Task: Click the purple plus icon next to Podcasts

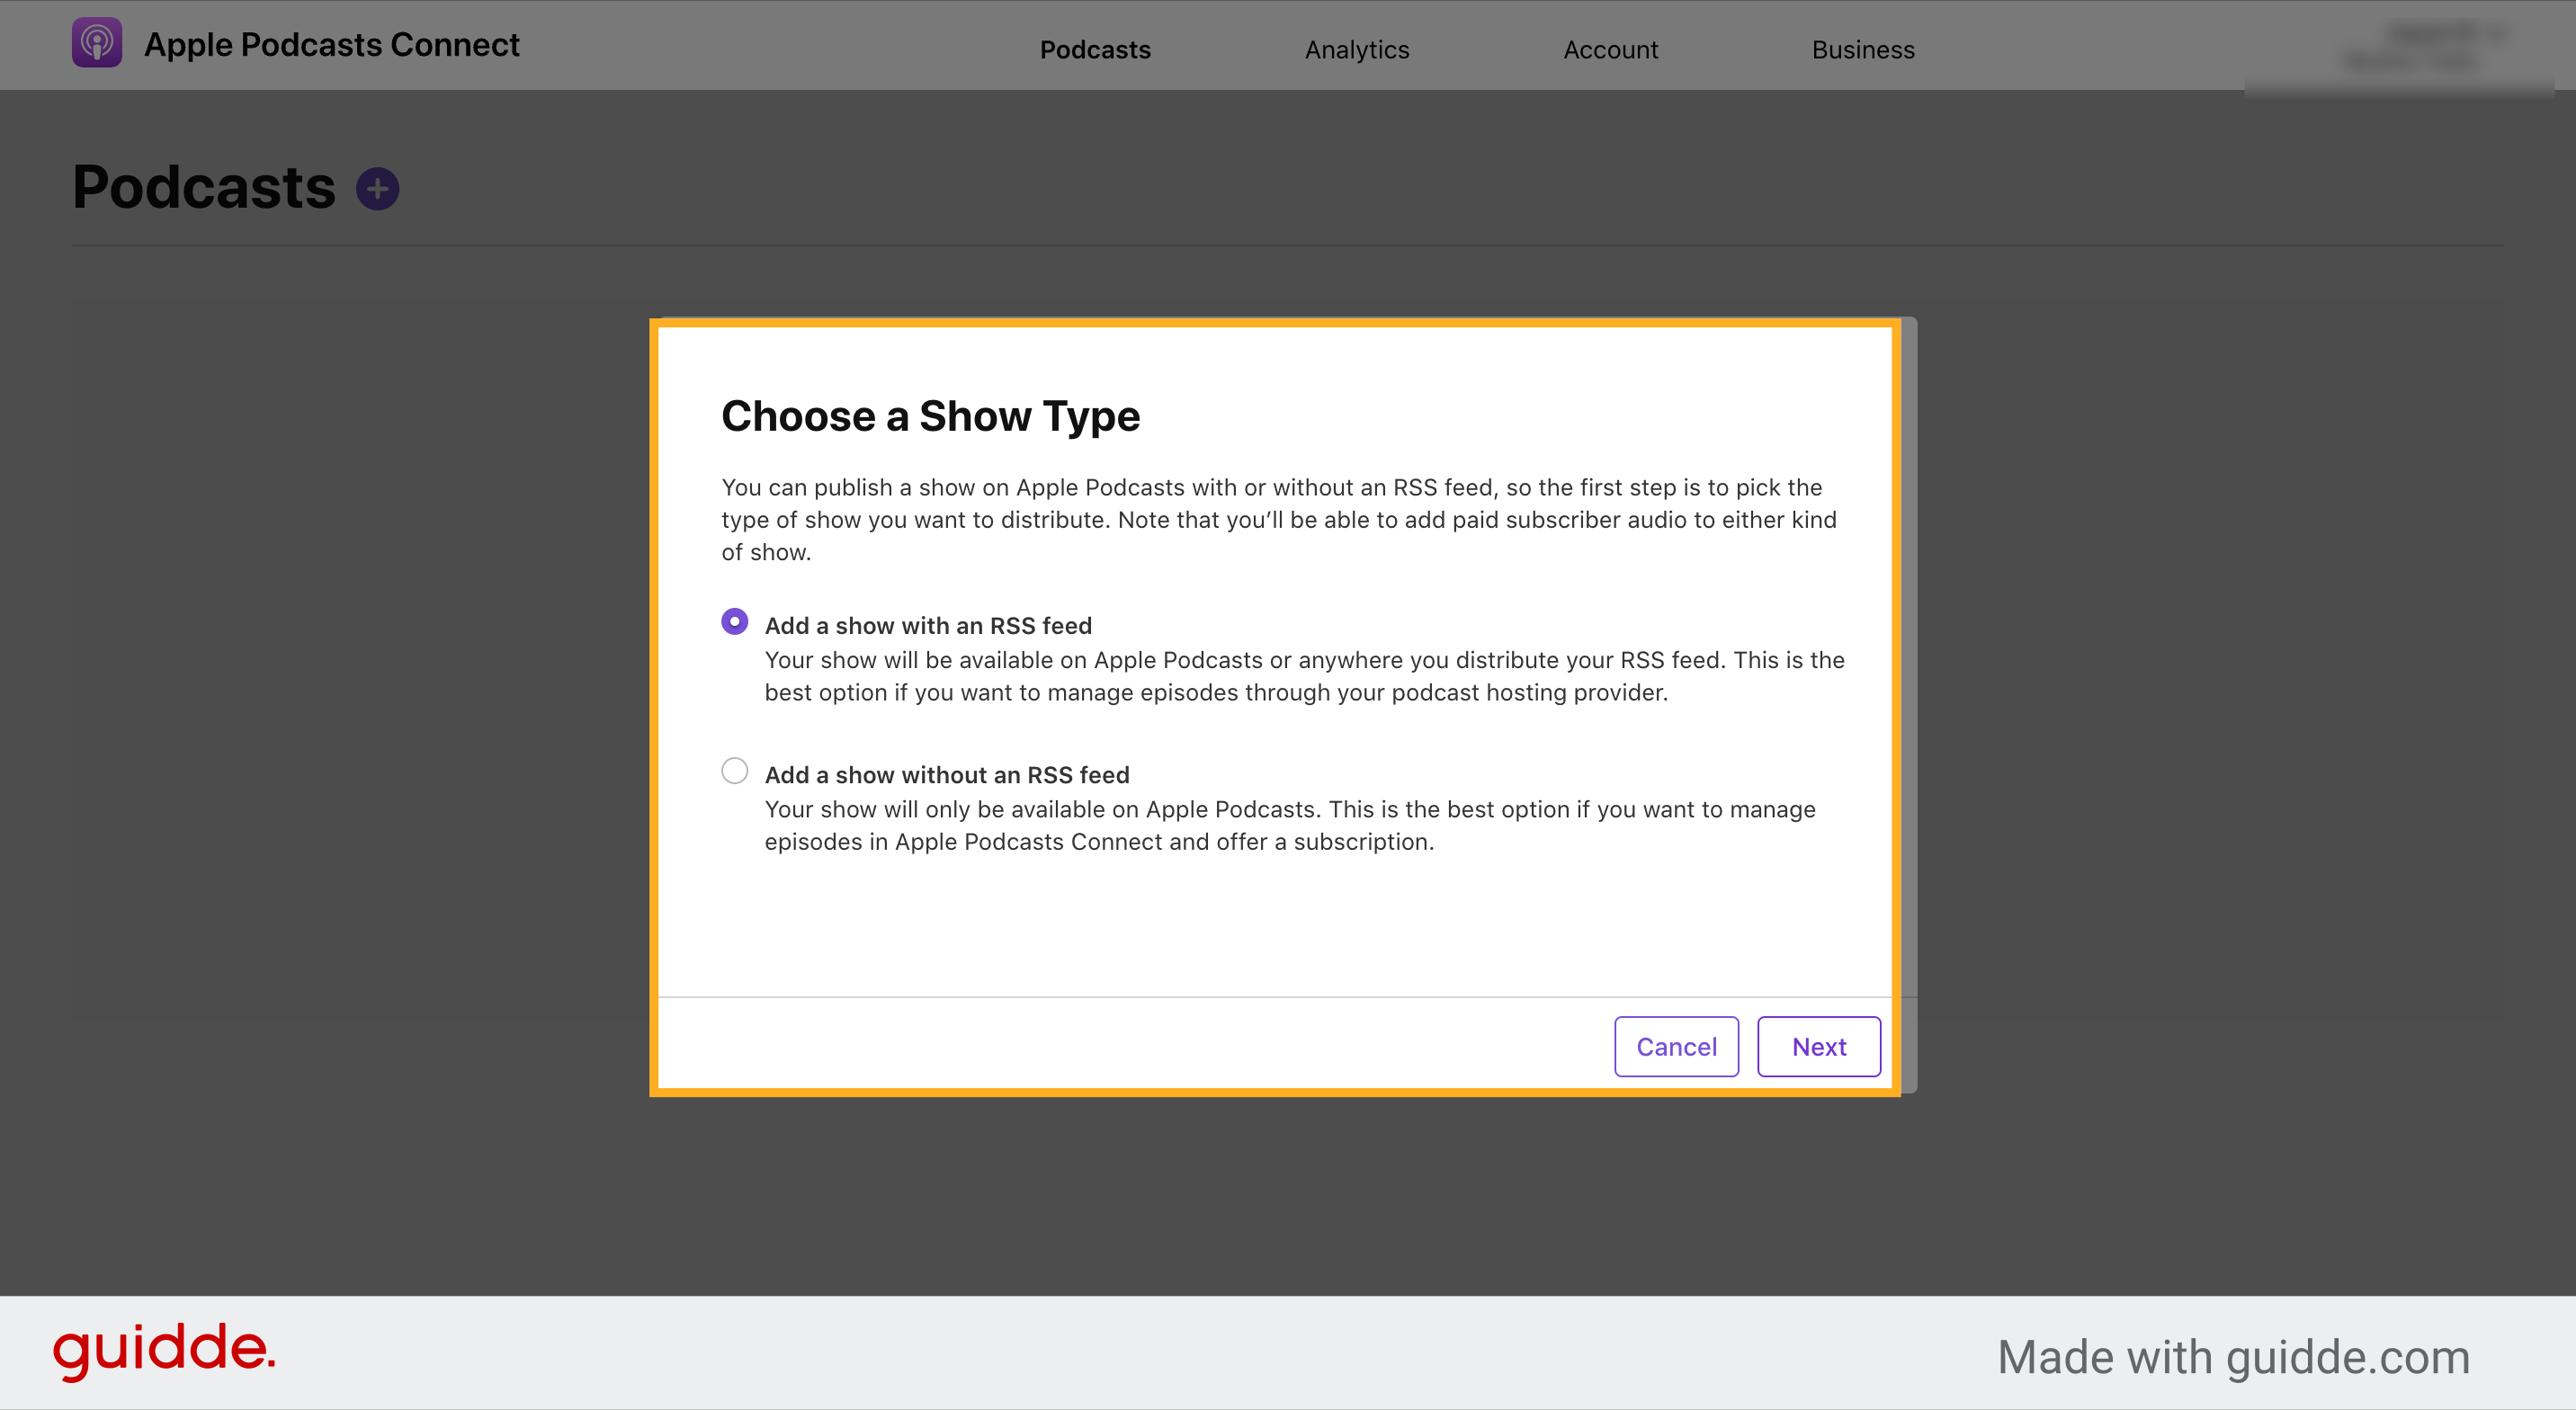Action: [378, 187]
